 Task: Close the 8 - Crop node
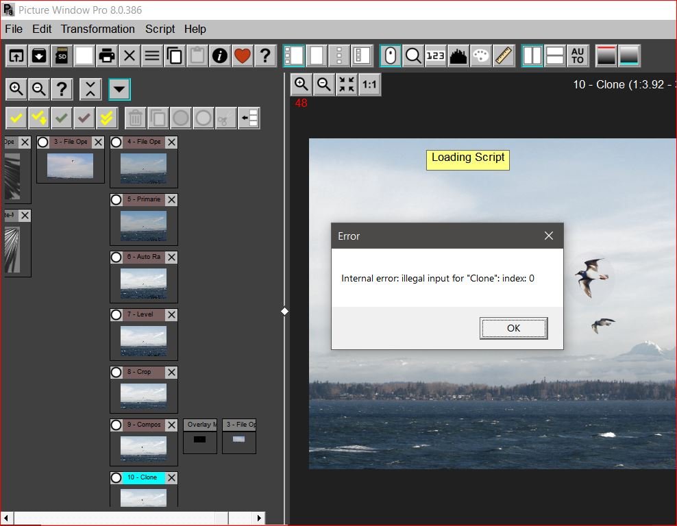click(x=171, y=373)
